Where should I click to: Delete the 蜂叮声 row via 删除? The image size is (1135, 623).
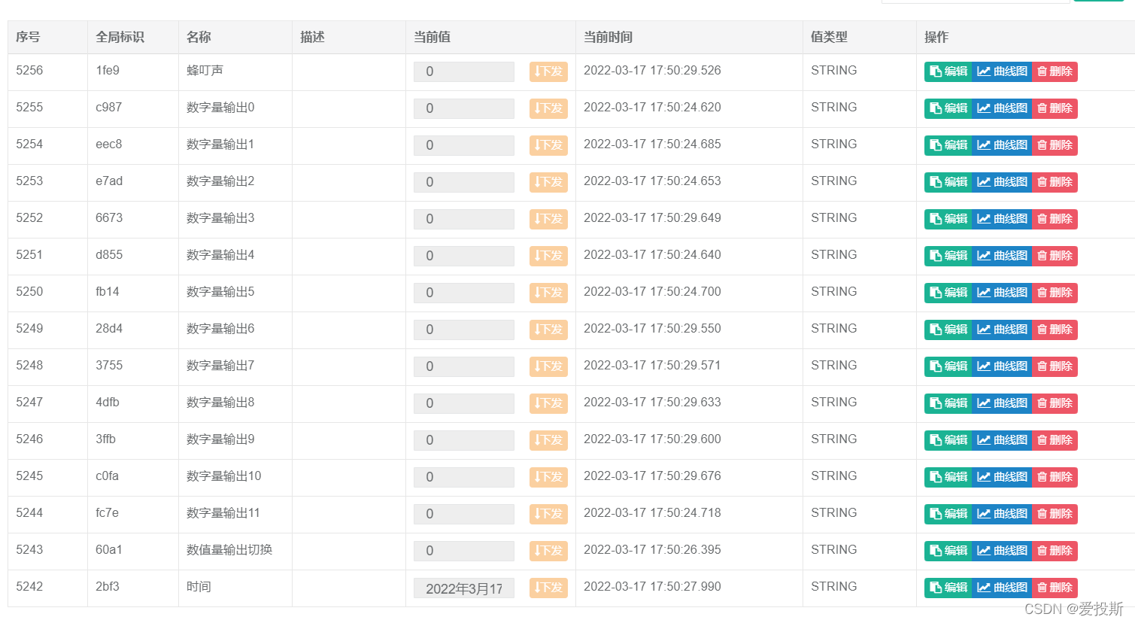click(1055, 71)
